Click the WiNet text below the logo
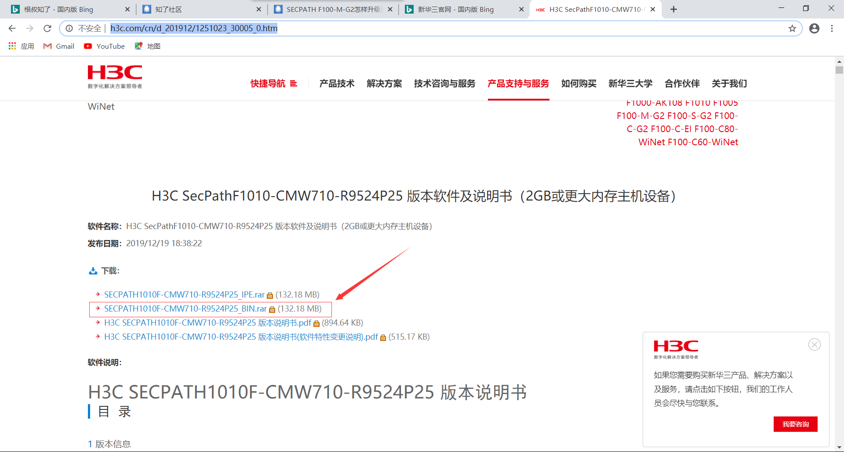 pos(101,107)
